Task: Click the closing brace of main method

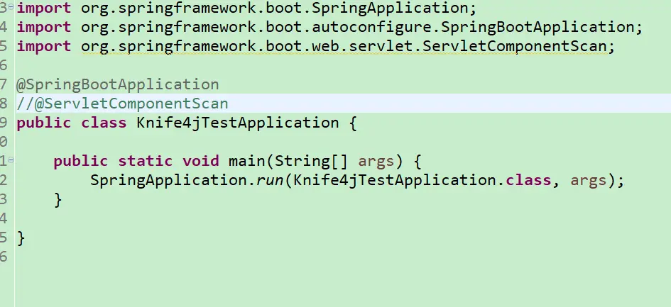Action: coord(58,199)
